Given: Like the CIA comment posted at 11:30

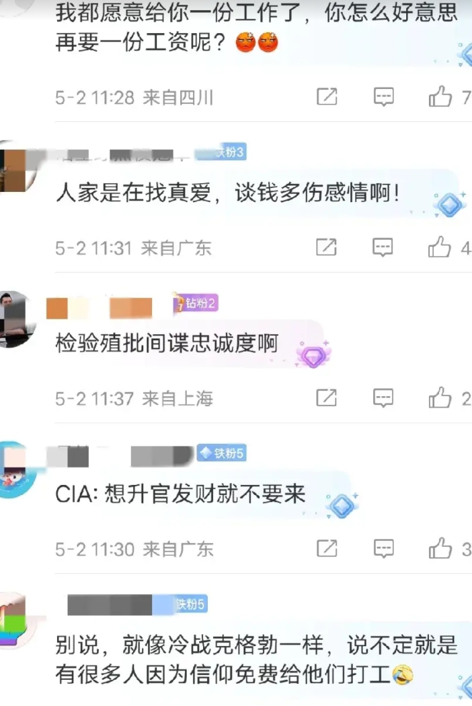Looking at the screenshot, I should (x=440, y=548).
